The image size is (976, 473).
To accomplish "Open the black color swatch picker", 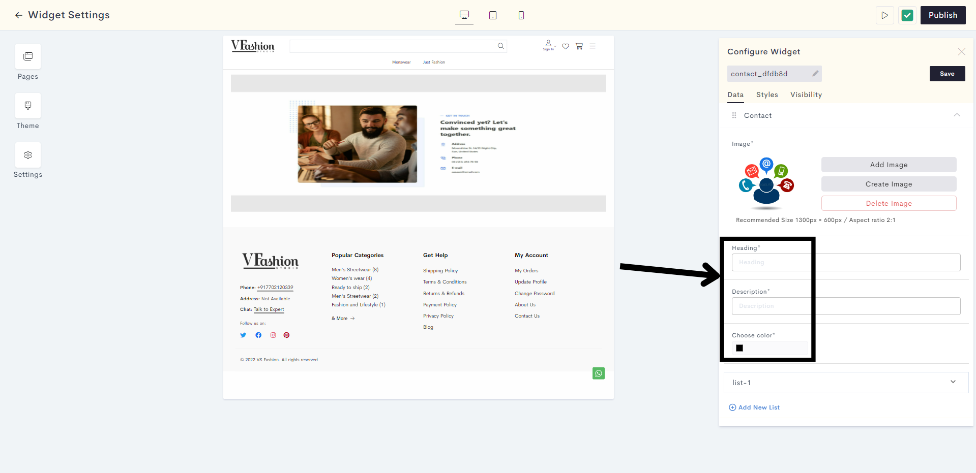I will coord(740,348).
